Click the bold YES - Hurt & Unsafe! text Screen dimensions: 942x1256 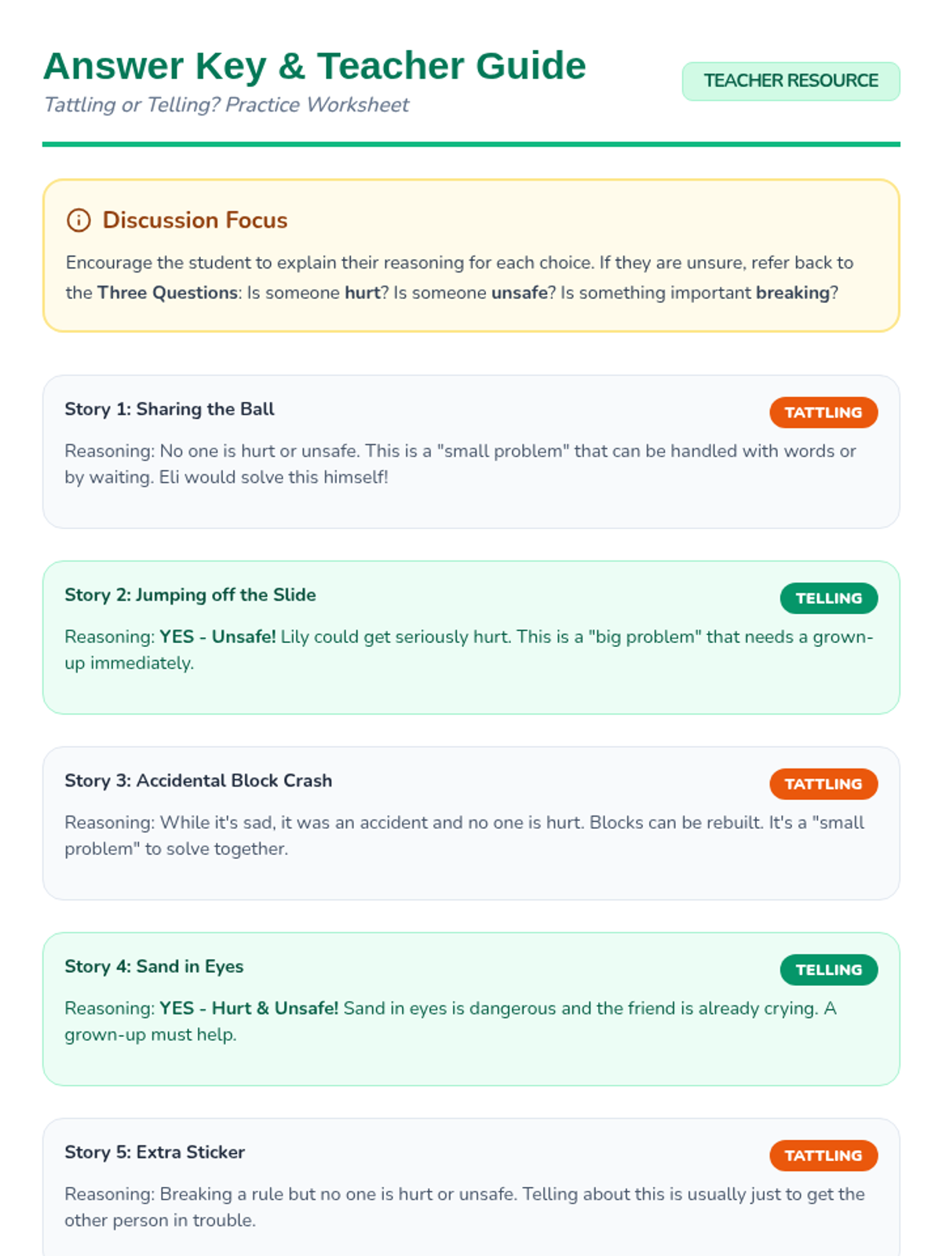coord(249,1008)
